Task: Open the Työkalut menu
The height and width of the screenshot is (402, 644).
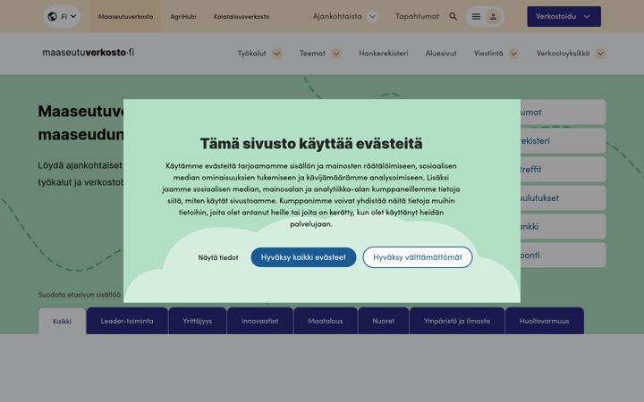Action: point(251,54)
